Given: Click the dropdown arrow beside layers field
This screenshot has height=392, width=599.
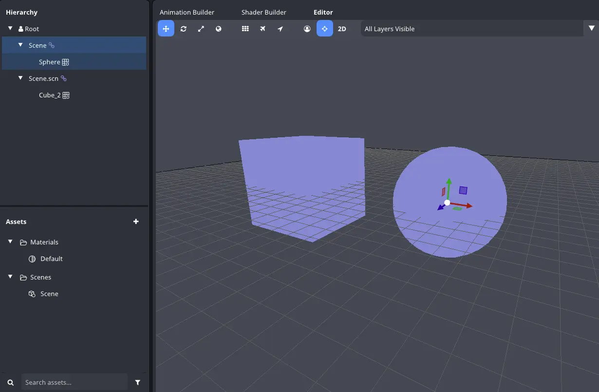Looking at the screenshot, I should point(592,28).
